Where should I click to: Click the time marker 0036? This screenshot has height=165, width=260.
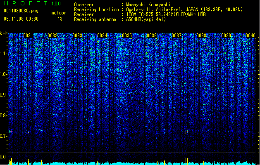[152, 35]
